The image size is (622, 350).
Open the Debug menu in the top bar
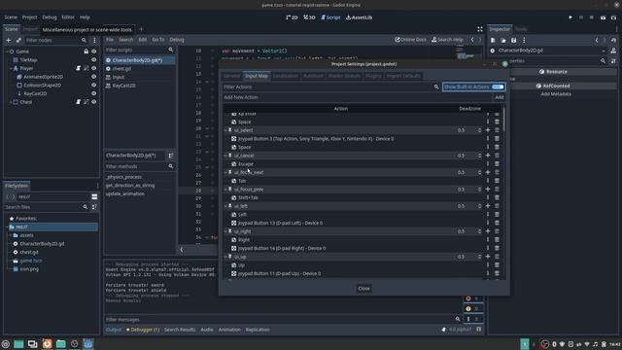pos(50,17)
